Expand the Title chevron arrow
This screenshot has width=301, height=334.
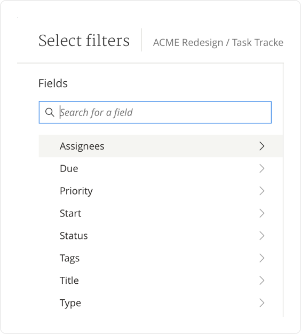click(x=262, y=281)
